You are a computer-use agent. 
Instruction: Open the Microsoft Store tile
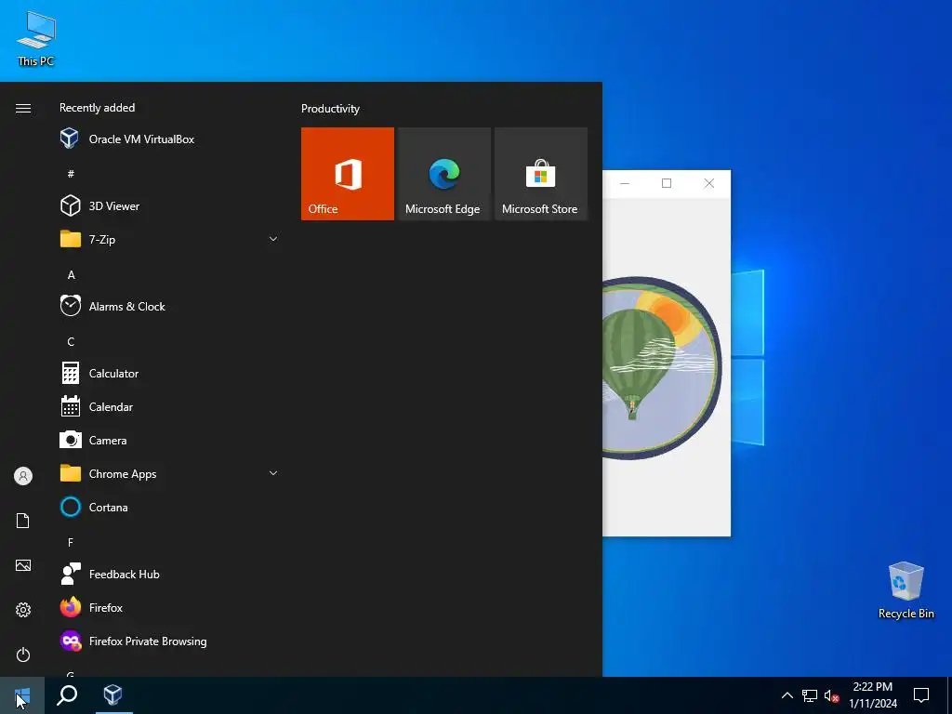(x=541, y=174)
